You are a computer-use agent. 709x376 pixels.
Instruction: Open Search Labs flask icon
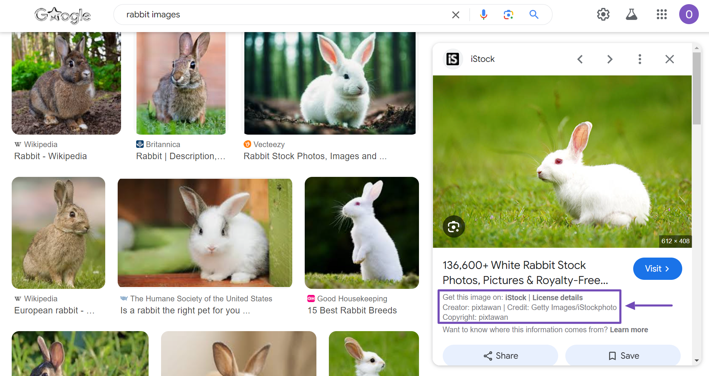(631, 14)
